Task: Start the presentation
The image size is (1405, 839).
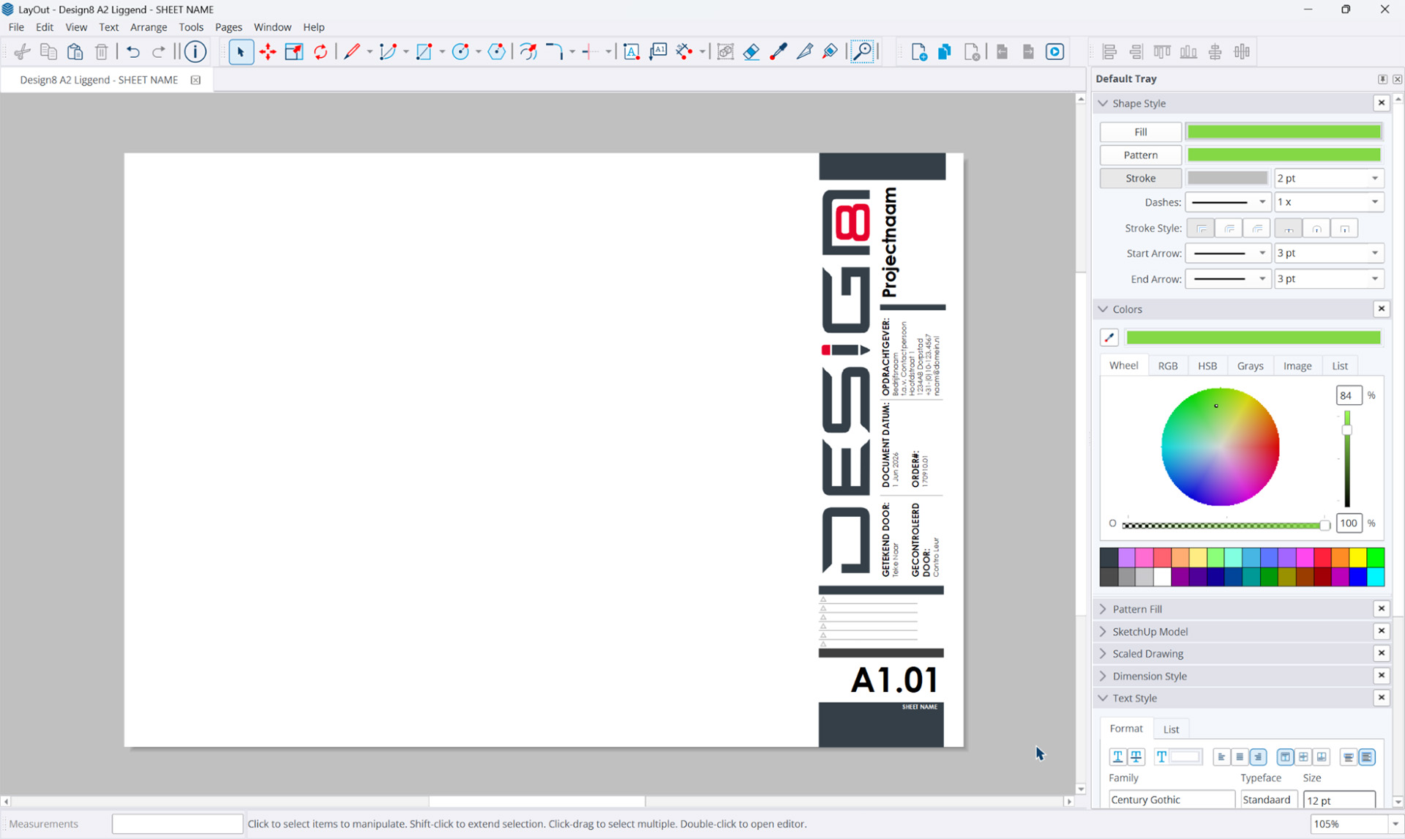Action: pyautogui.click(x=1054, y=52)
